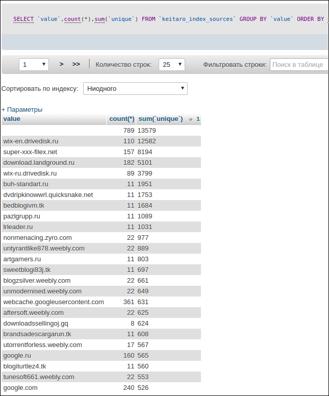Viewport: 329px width, 396px height.
Task: Select the blogiturtlez4.tk cell
Action: point(54,366)
